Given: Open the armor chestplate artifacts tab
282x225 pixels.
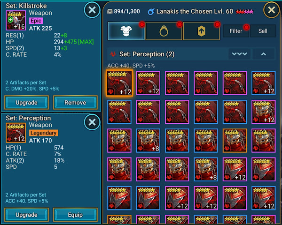Looking at the screenshot, I should 126,31.
